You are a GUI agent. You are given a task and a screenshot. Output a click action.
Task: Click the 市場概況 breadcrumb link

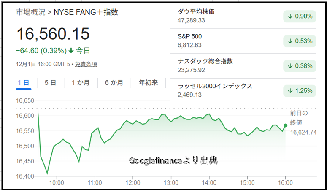(x=30, y=12)
